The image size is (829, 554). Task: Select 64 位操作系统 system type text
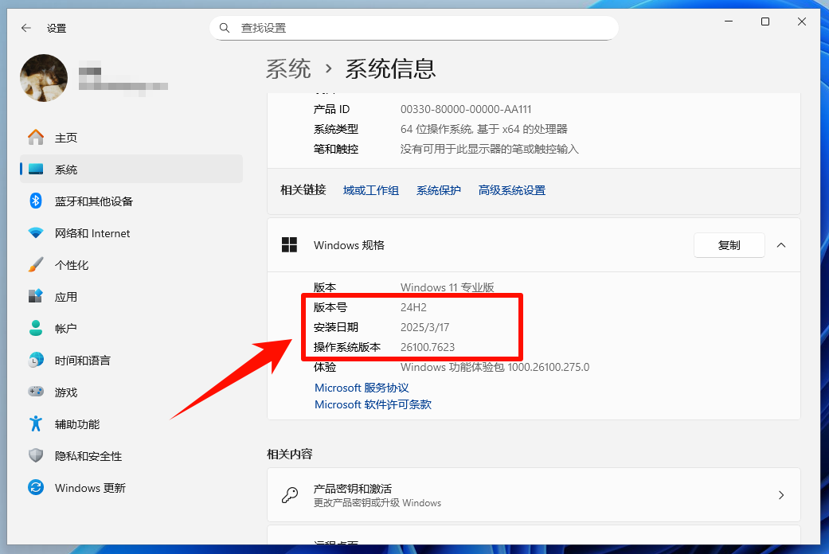click(483, 129)
